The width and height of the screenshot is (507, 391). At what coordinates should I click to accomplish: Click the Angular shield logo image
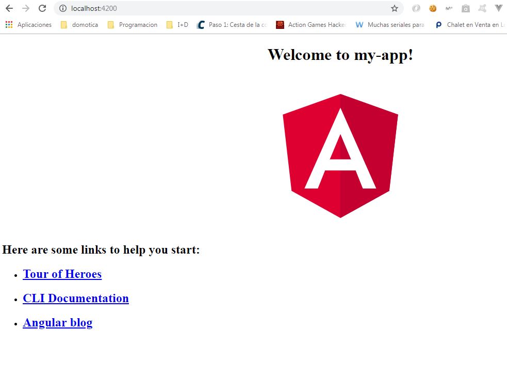click(x=340, y=155)
